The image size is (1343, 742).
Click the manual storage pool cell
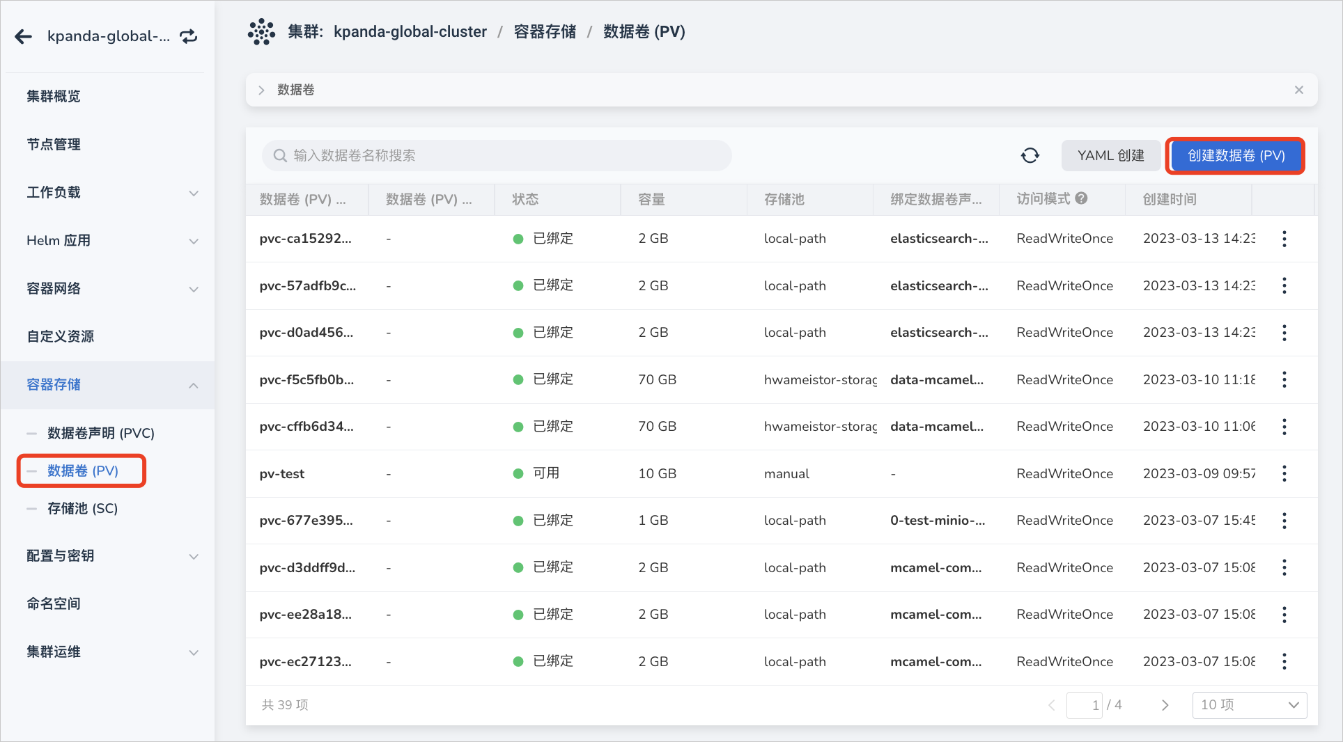pyautogui.click(x=786, y=473)
